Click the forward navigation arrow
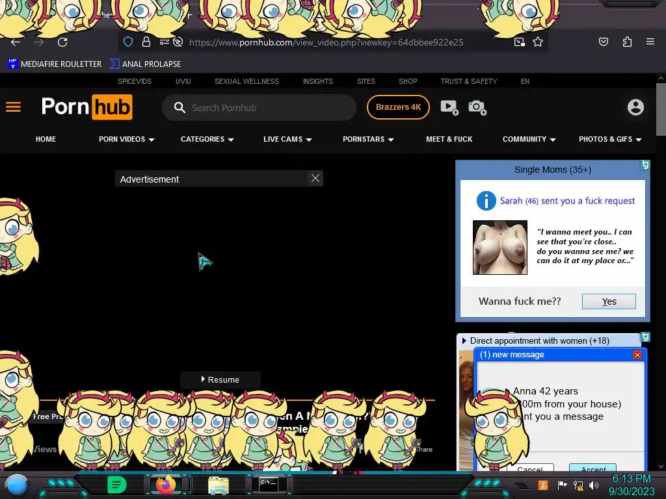The image size is (666, 499). coord(39,42)
